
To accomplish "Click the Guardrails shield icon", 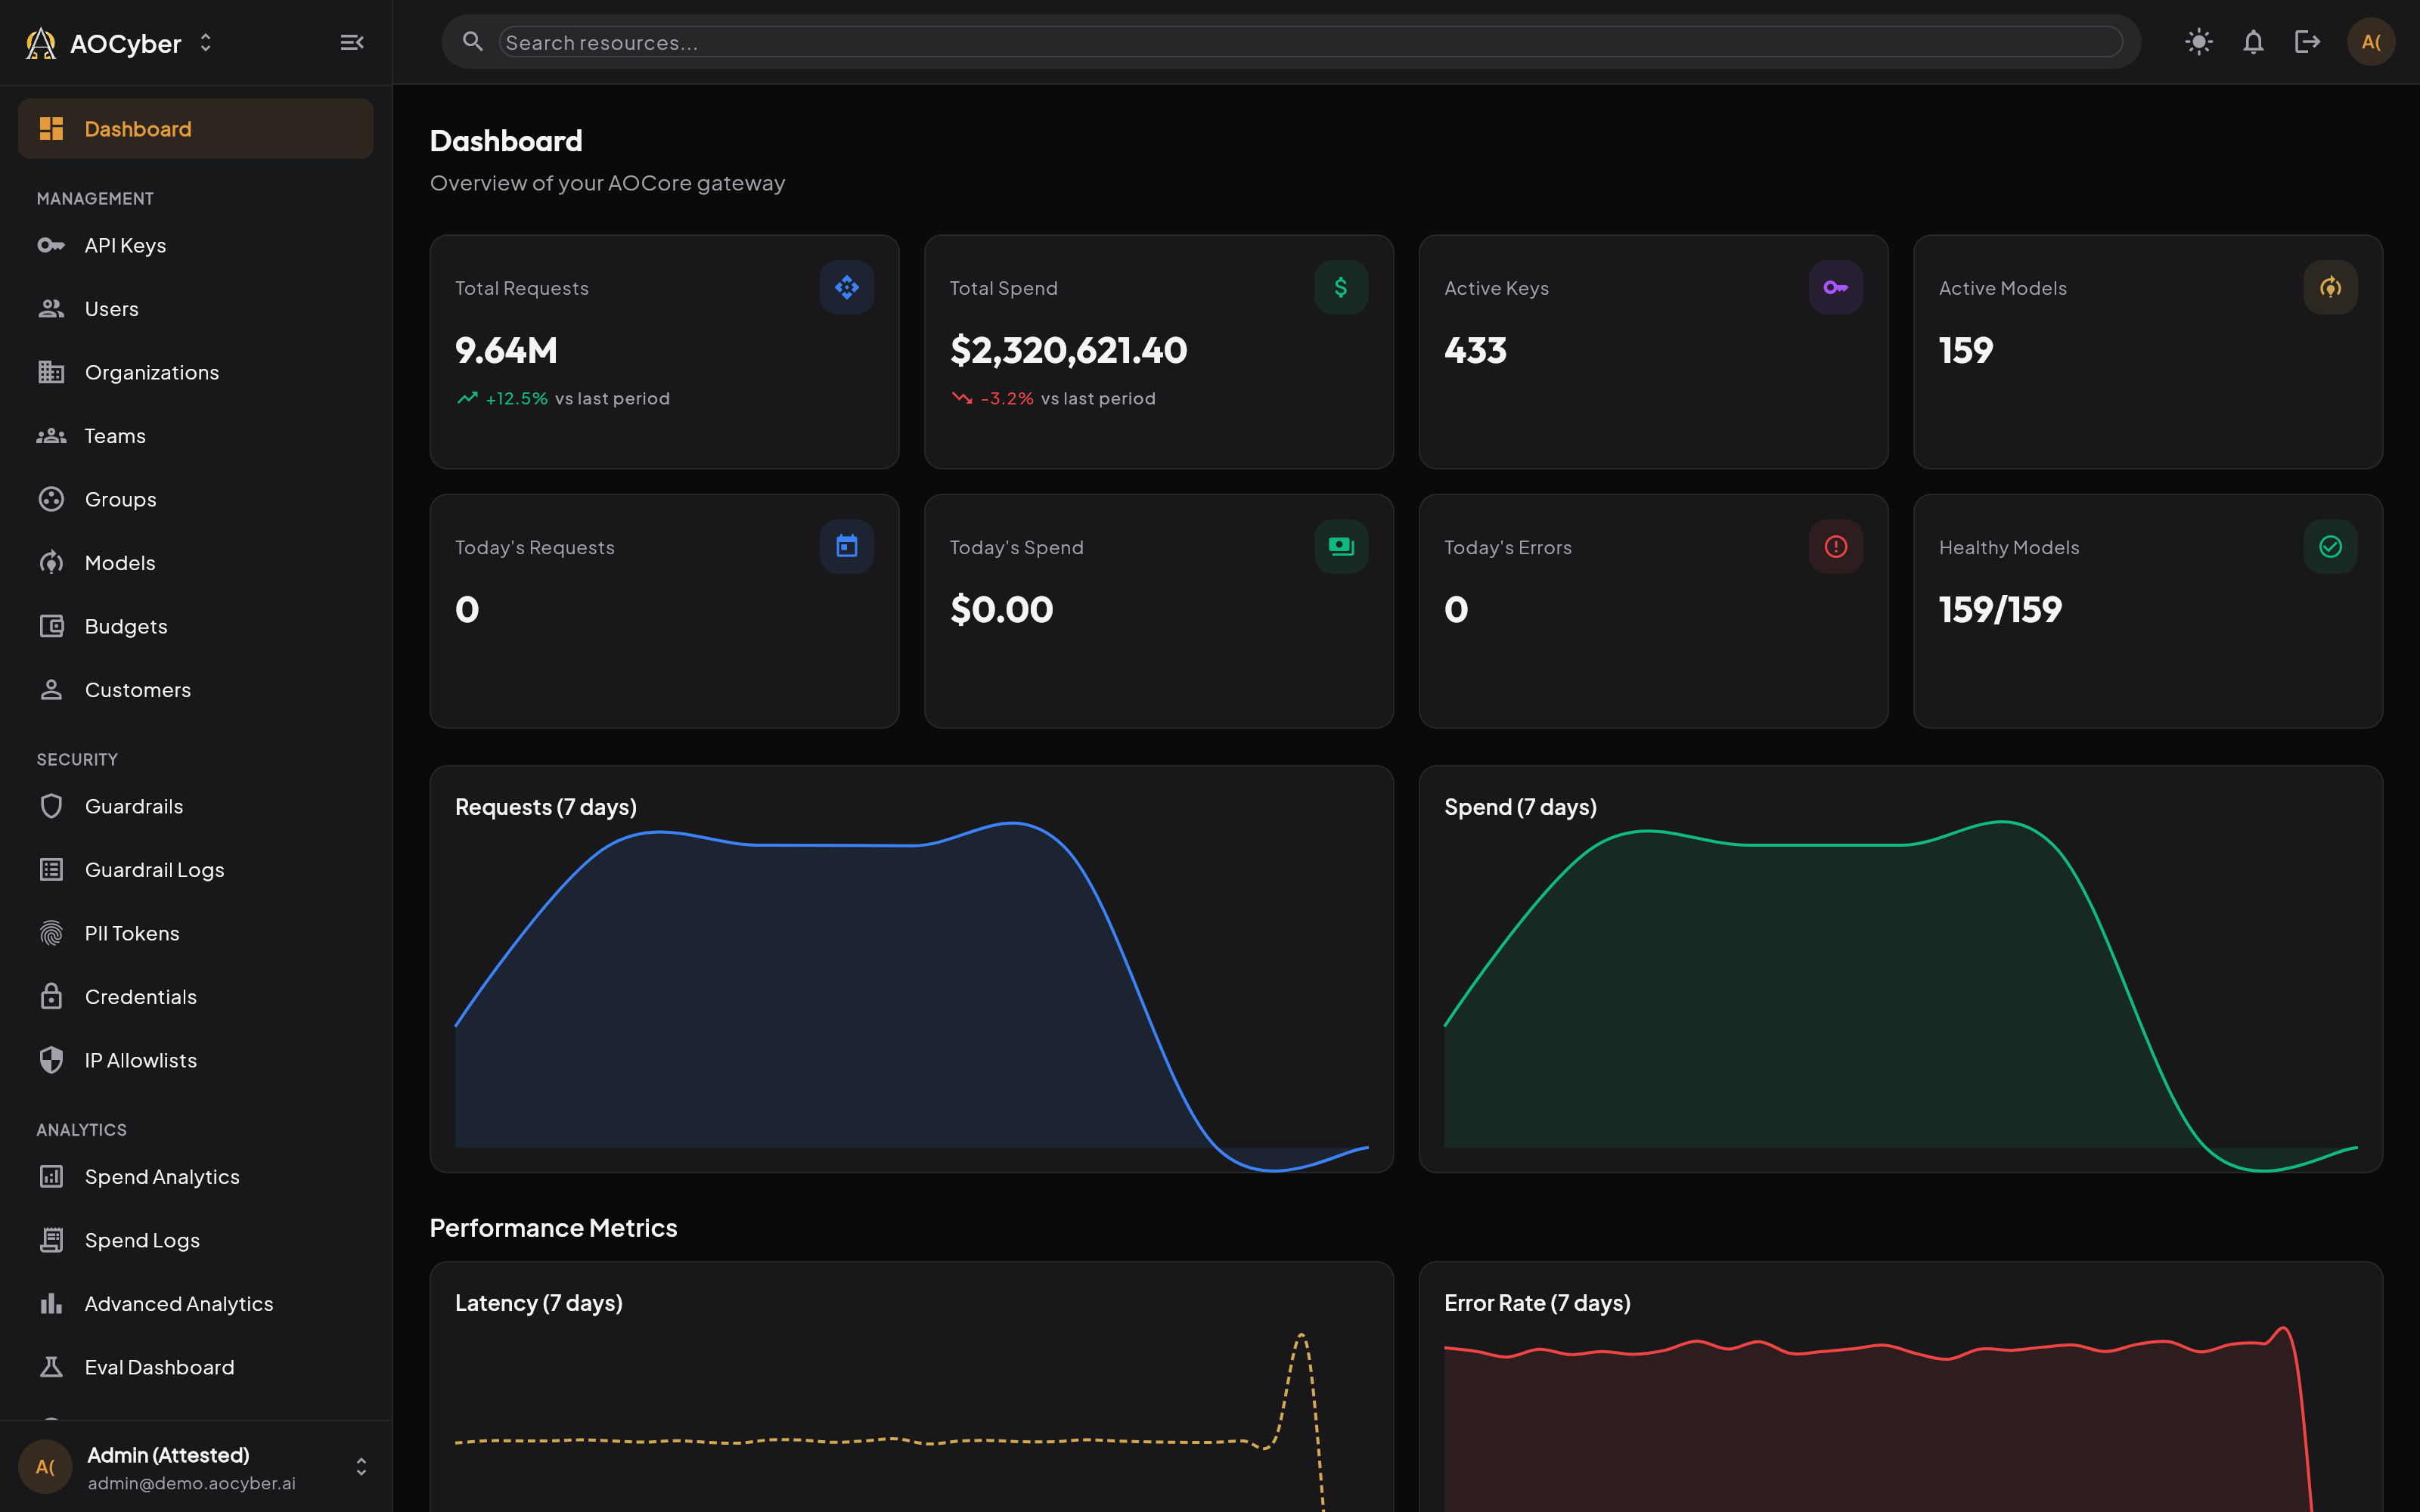I will click(51, 806).
